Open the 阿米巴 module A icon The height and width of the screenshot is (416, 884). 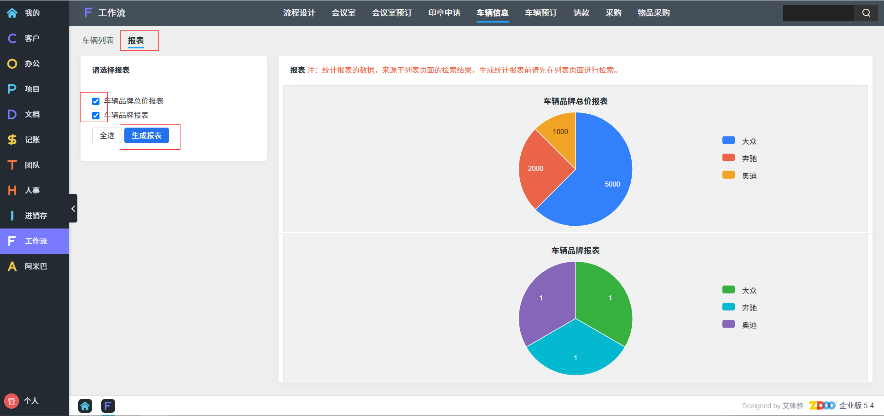pyautogui.click(x=12, y=266)
